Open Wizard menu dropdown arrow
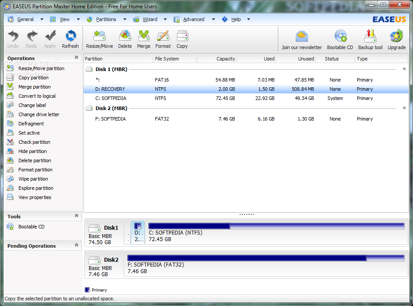The width and height of the screenshot is (413, 306). pyautogui.click(x=165, y=19)
